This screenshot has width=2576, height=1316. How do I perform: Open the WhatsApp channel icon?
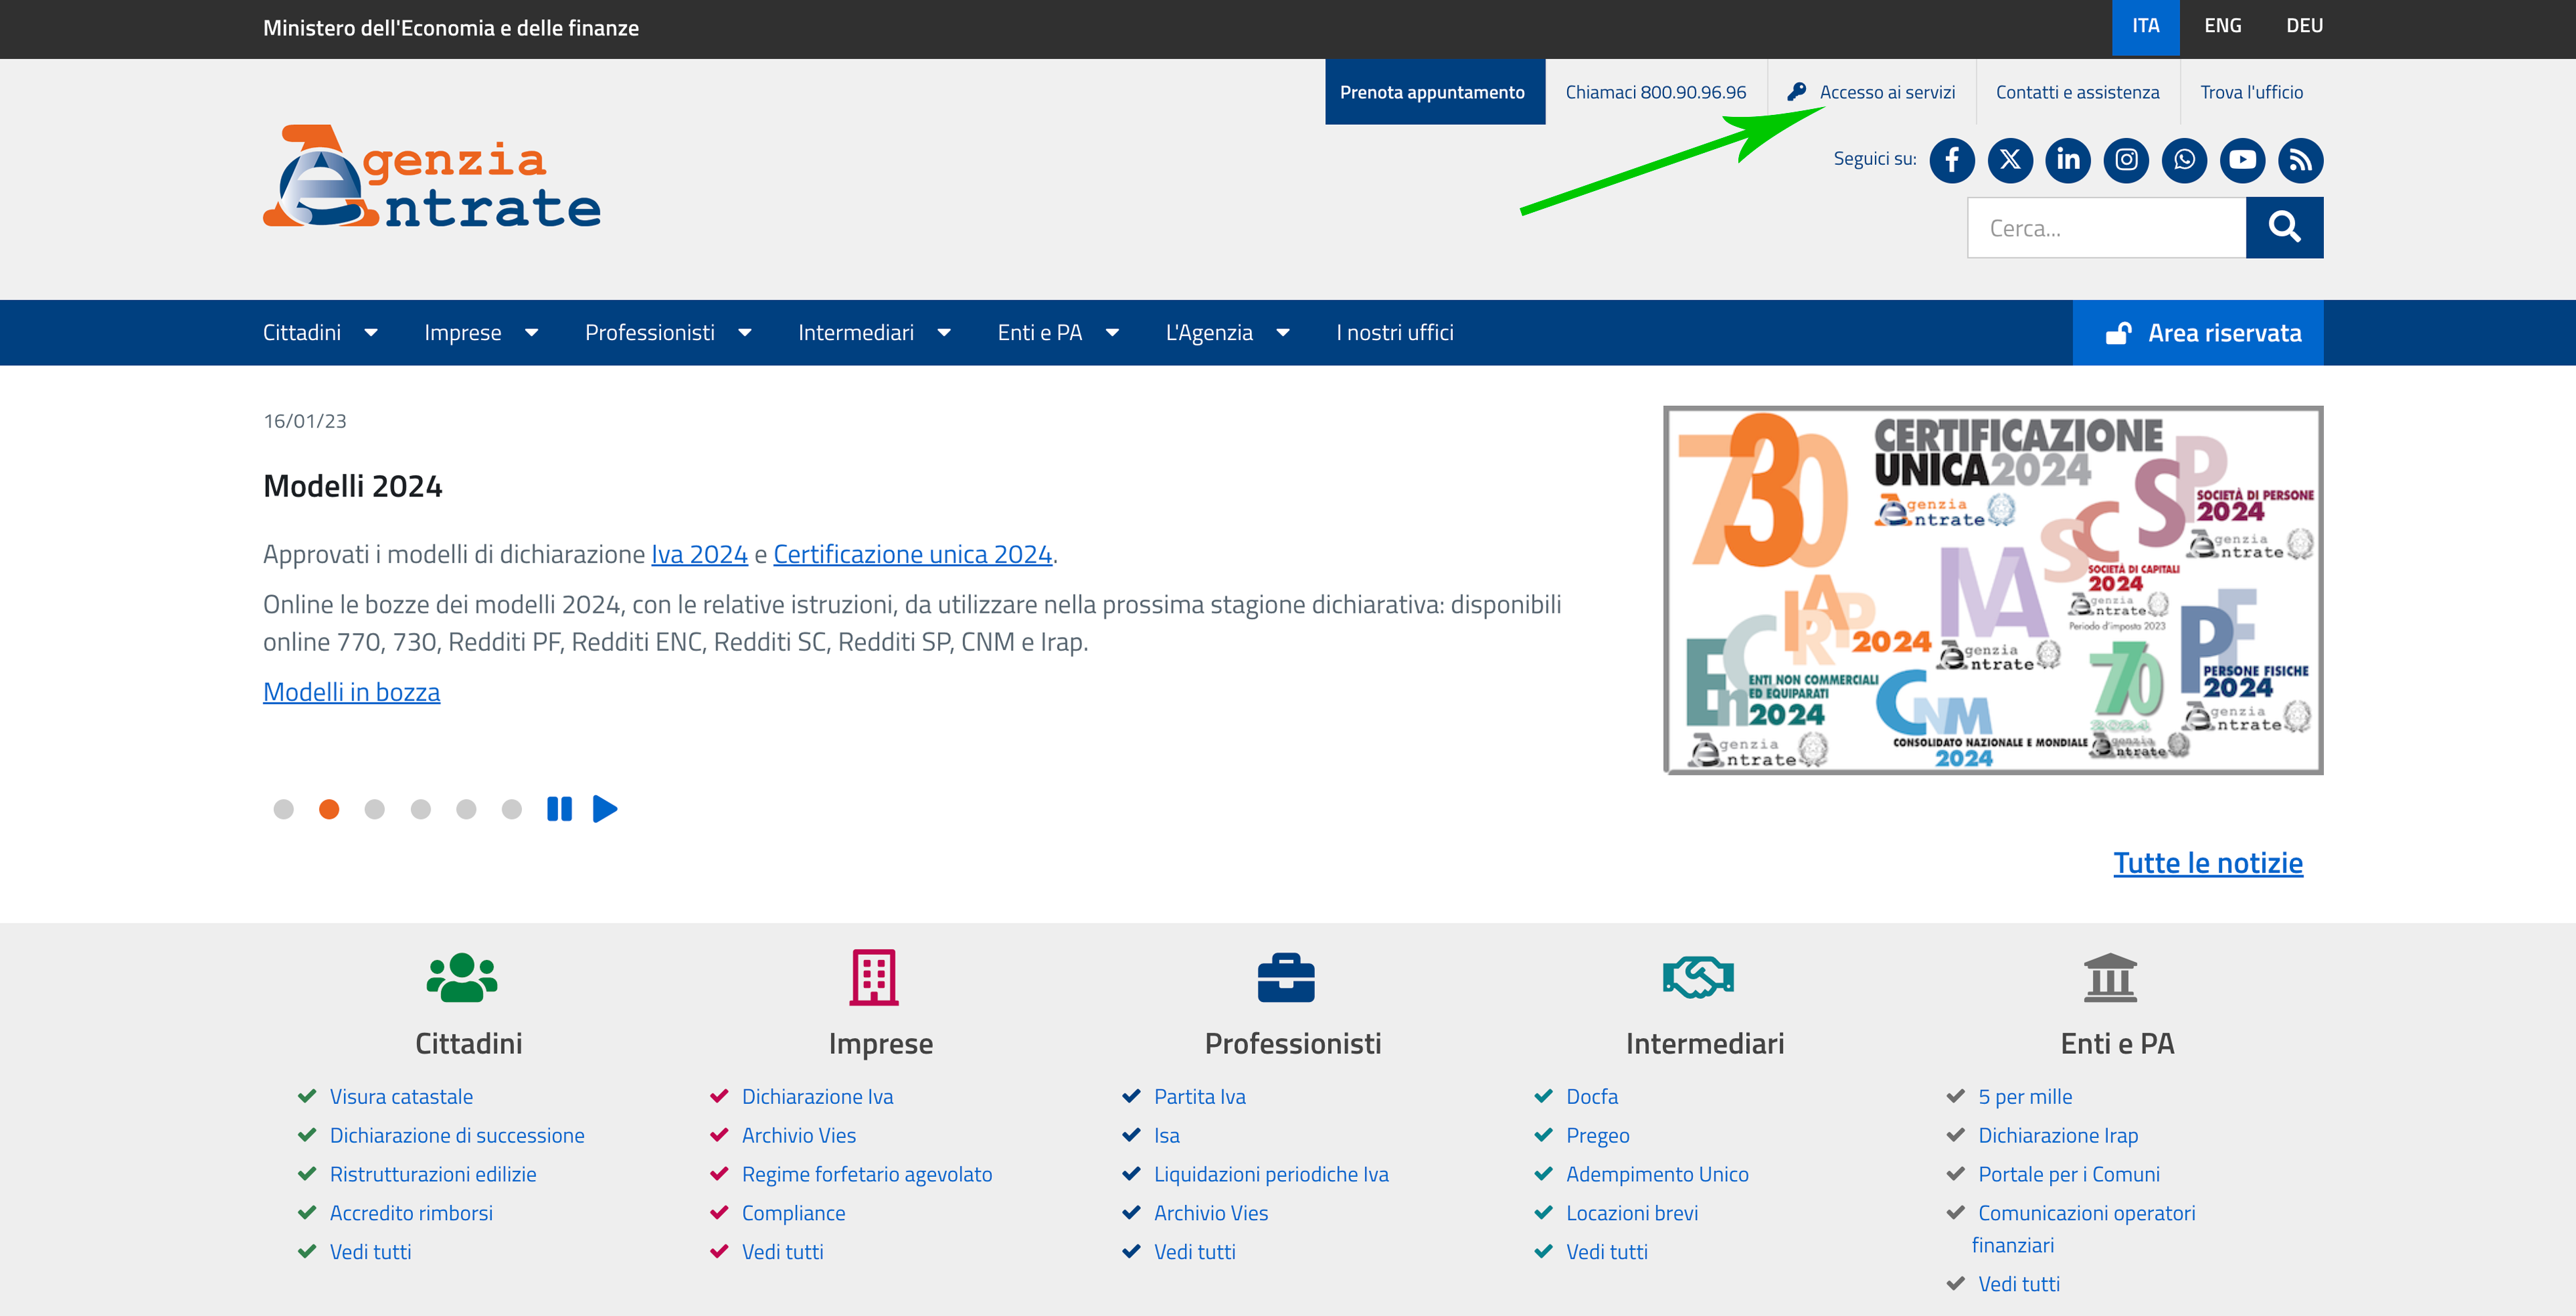tap(2184, 160)
